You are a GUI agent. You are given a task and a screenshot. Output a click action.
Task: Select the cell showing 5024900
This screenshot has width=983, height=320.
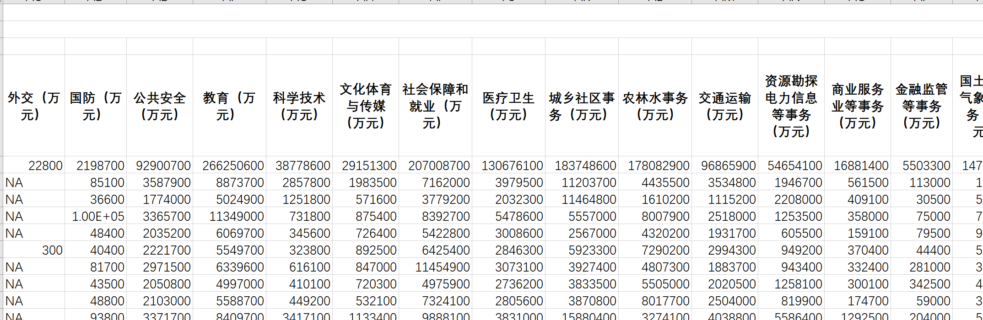coord(229,199)
